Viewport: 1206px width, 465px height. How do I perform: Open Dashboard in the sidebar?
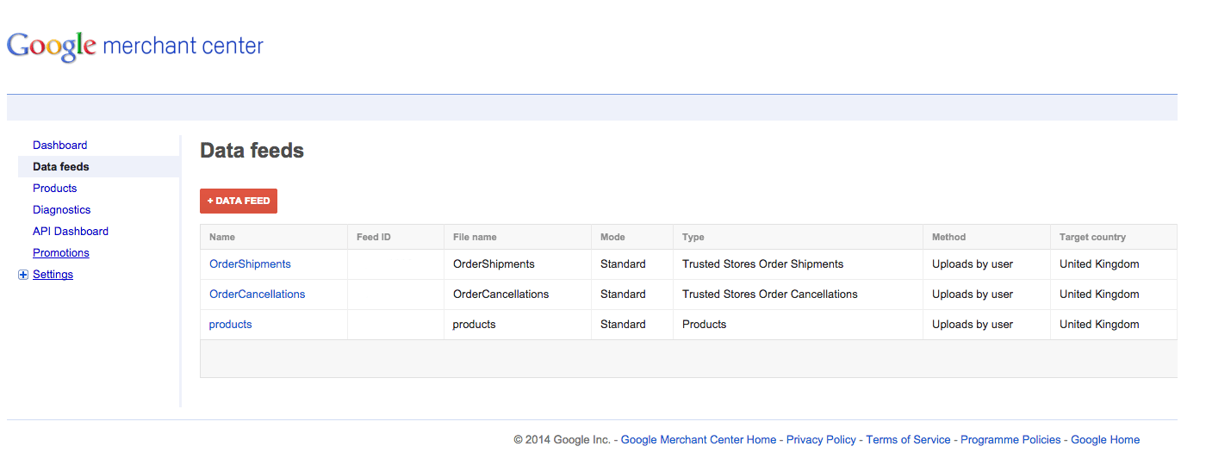point(59,146)
